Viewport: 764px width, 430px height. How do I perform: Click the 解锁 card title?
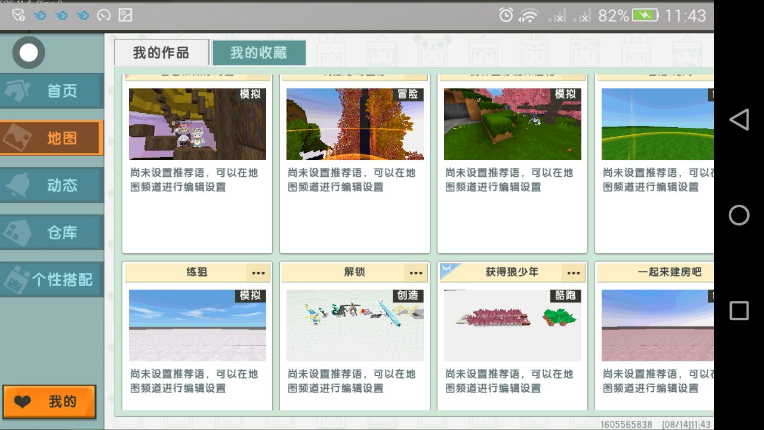355,272
